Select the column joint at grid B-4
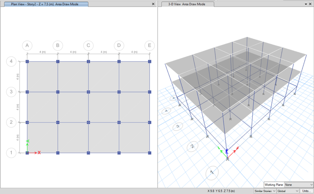Screen dimensions: 314x194 point(58,61)
